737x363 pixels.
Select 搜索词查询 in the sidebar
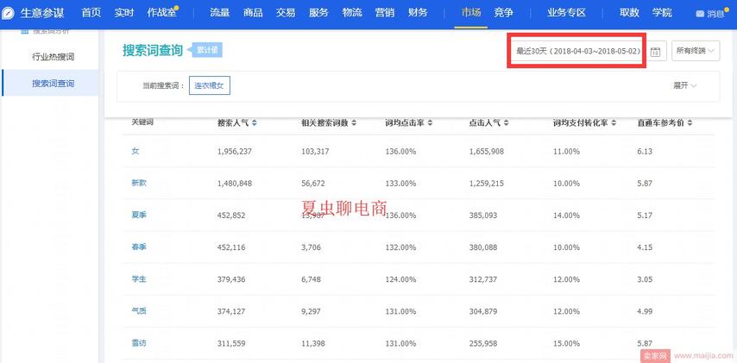pos(53,84)
